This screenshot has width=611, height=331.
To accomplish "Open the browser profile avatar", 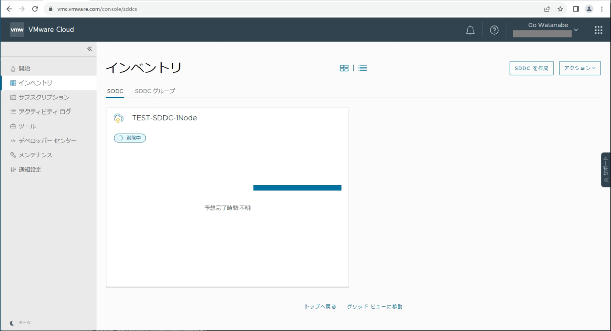I will coord(589,9).
